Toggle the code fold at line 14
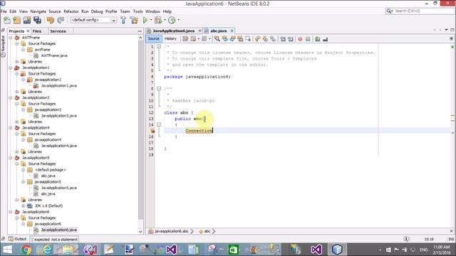Viewport: 456px width, 256px height. [159, 124]
